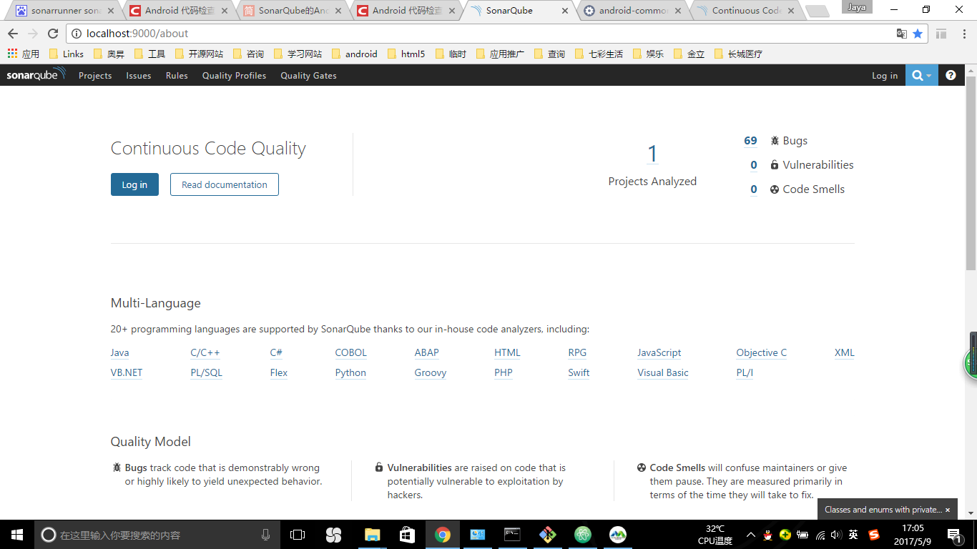Close the active SonarQube tab

[565, 11]
